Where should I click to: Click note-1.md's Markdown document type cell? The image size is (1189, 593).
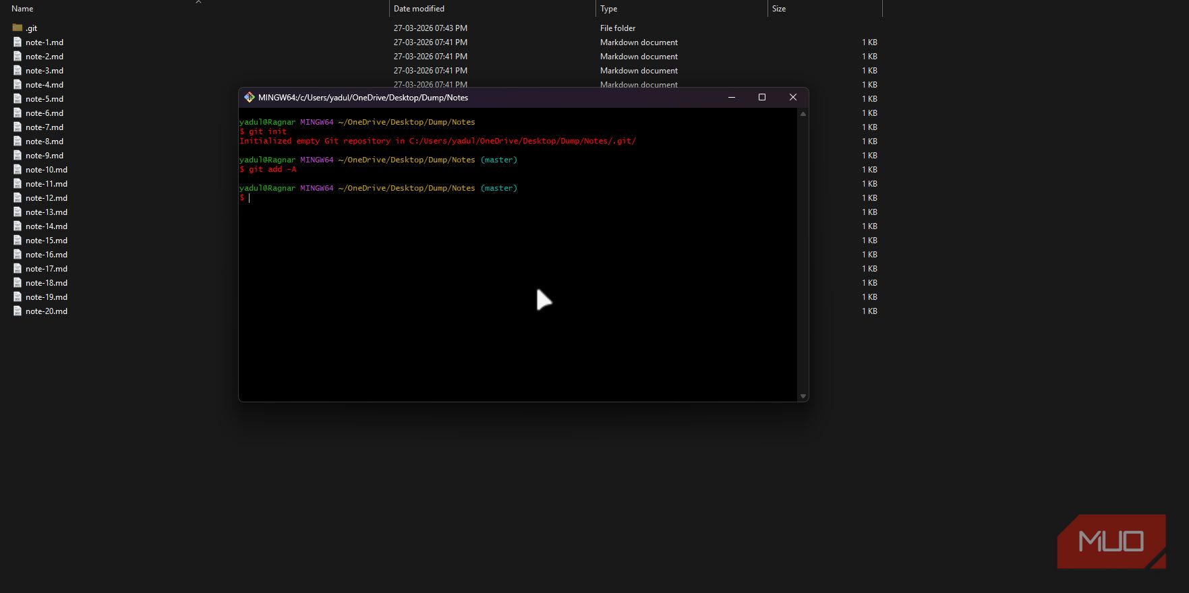(639, 42)
